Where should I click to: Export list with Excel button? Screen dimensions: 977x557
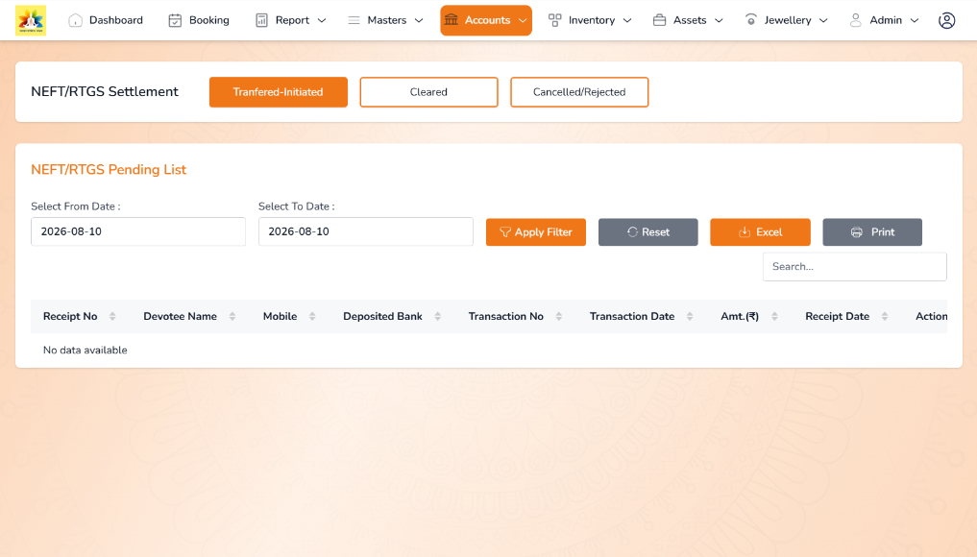point(760,231)
